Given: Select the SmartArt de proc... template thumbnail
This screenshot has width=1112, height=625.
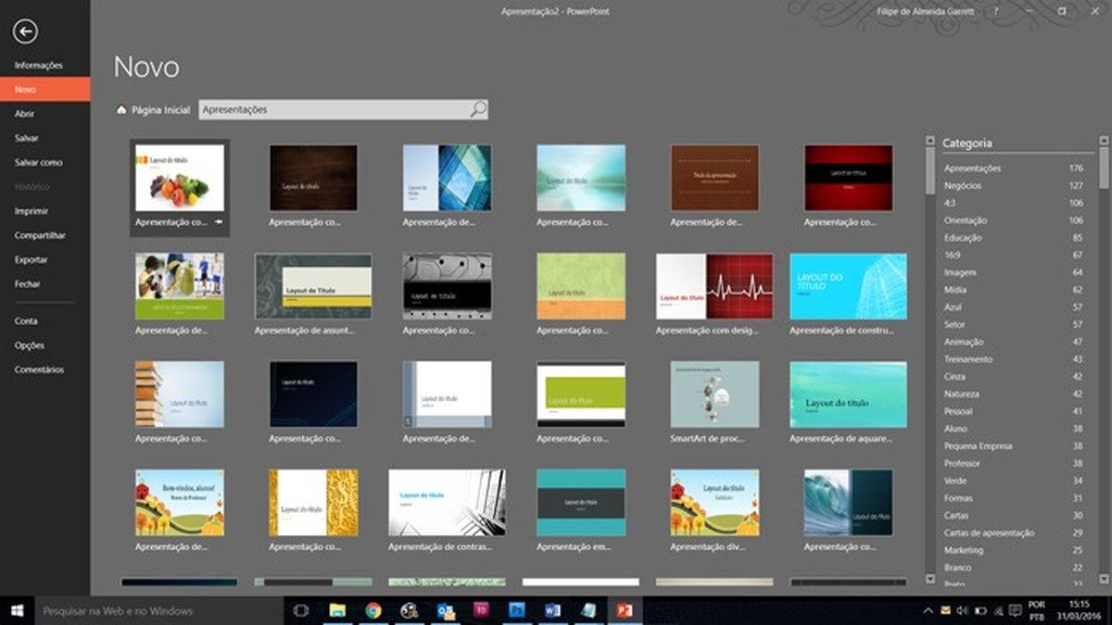Looking at the screenshot, I should pyautogui.click(x=714, y=394).
